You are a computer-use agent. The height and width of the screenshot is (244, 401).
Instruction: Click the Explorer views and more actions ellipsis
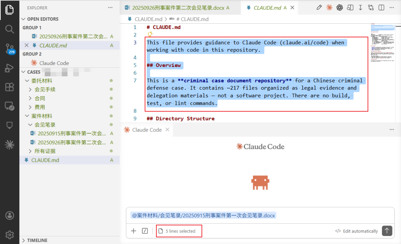110,8
